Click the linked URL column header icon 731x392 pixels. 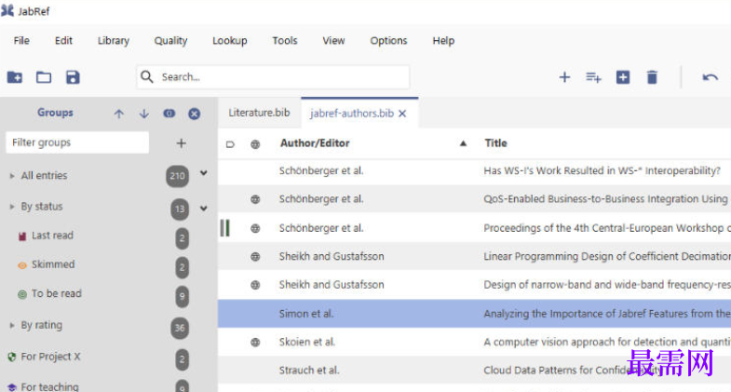[x=255, y=144]
